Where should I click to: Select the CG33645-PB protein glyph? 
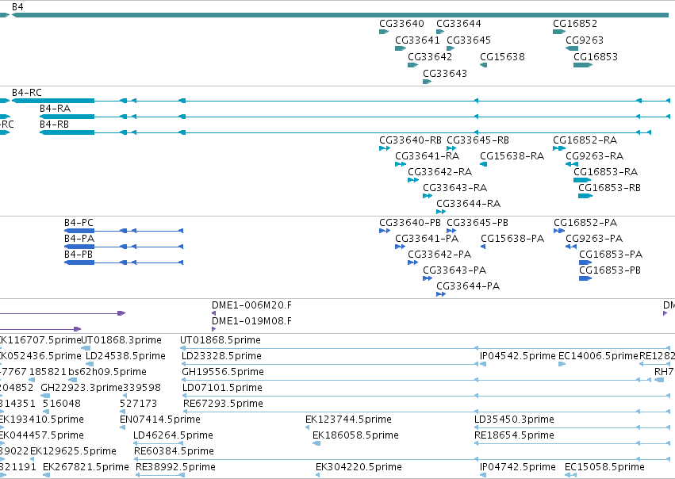point(451,231)
